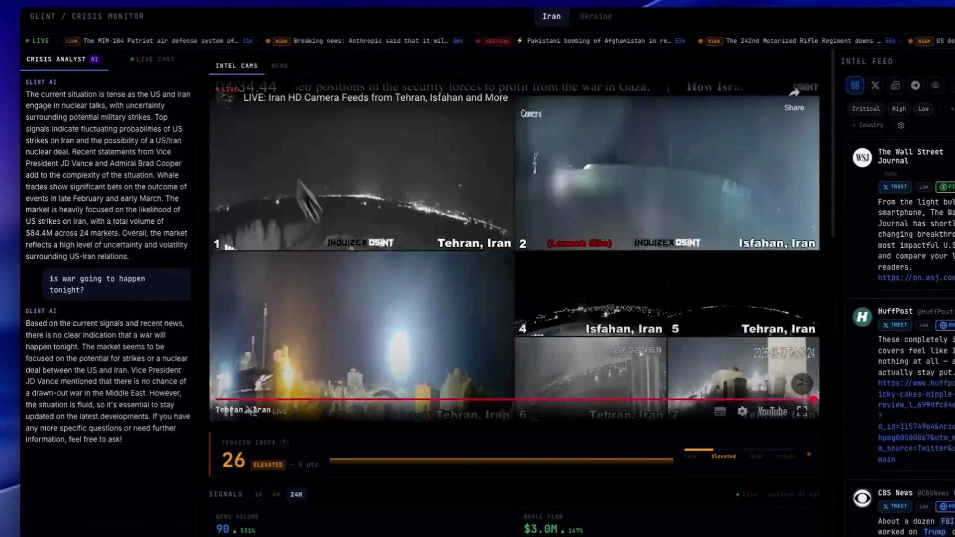Viewport: 955px width, 537px height.
Task: Switch to the Ukraine tab
Action: pyautogui.click(x=595, y=16)
